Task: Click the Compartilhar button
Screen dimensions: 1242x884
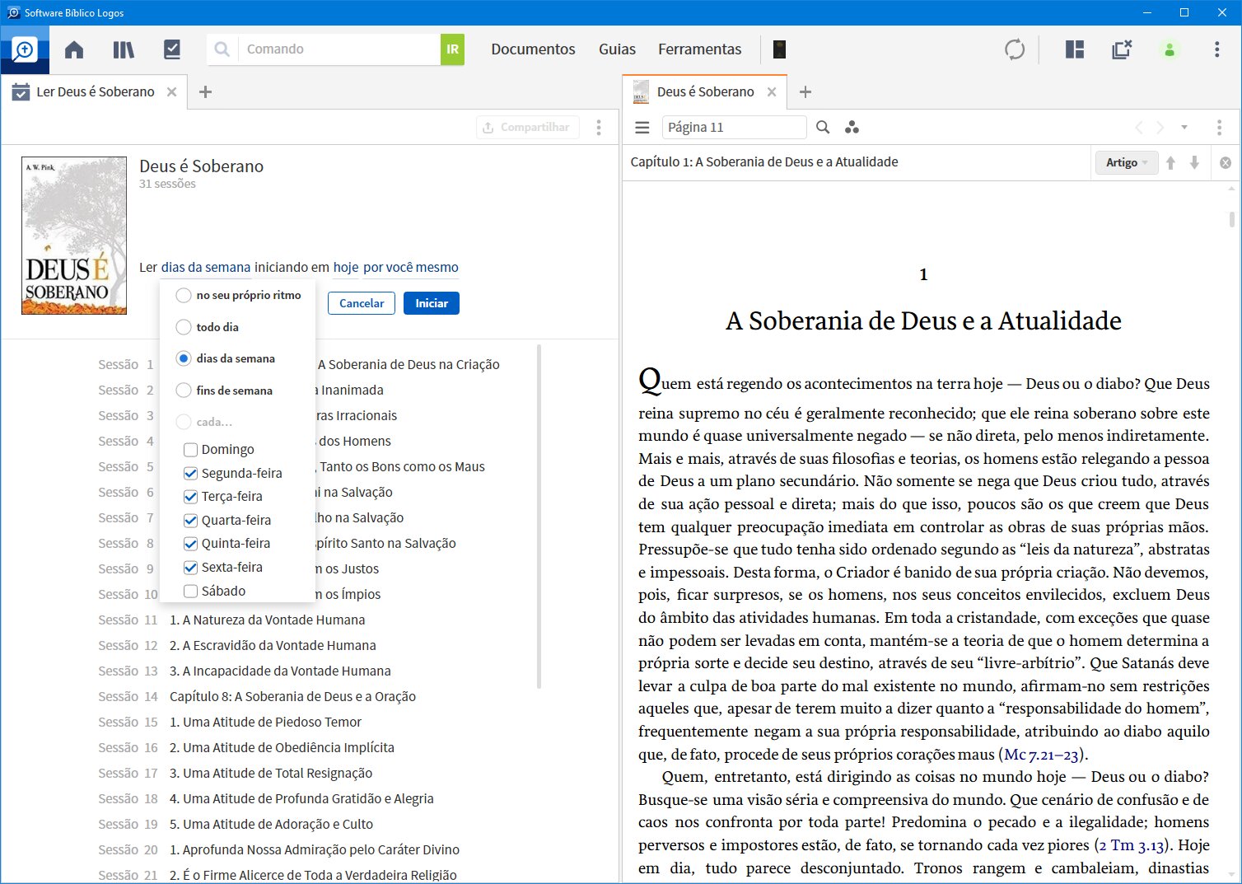Action: (528, 128)
